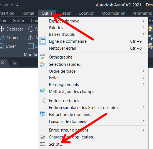The height and width of the screenshot is (149, 153).
Task: Expand the Palettes submenu
Action: 93,28
